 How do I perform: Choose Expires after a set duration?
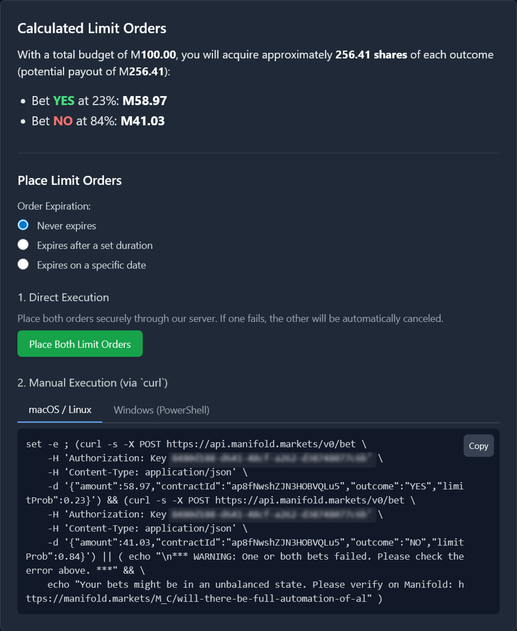coord(23,245)
